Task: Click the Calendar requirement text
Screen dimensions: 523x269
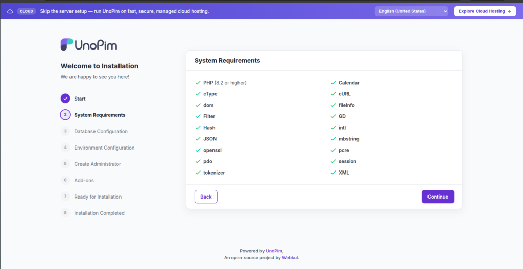Action: point(349,83)
